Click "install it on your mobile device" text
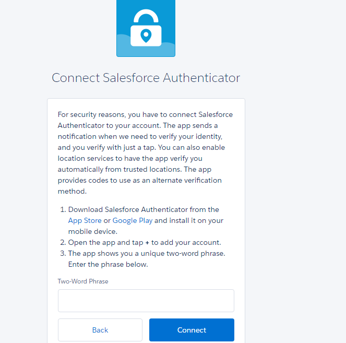Image resolution: width=346 pixels, height=343 pixels. pos(189,220)
